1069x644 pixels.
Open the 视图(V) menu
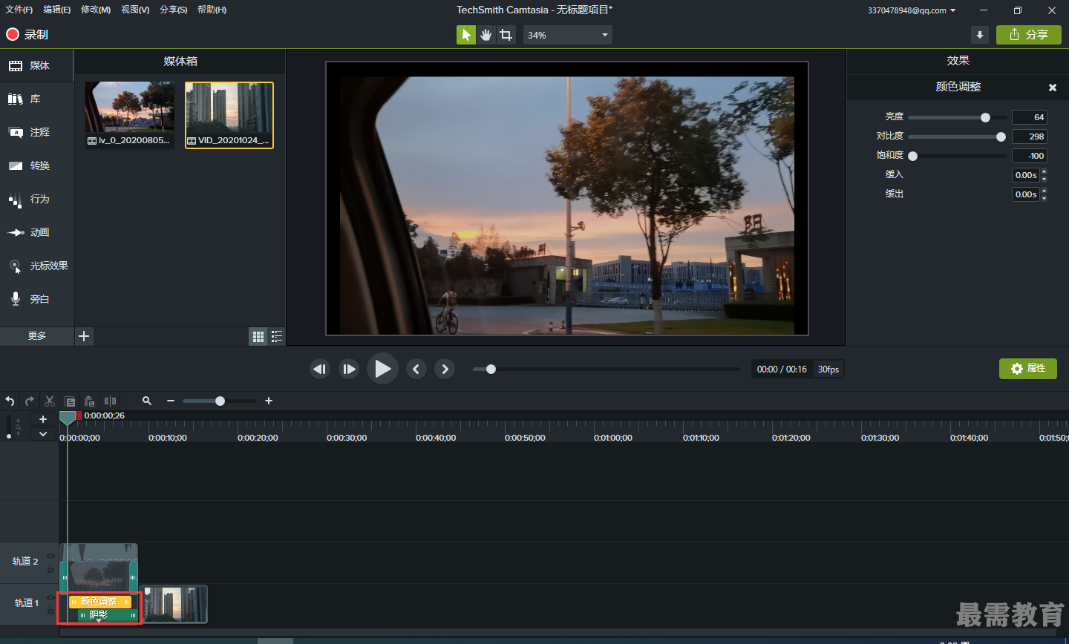pyautogui.click(x=135, y=10)
